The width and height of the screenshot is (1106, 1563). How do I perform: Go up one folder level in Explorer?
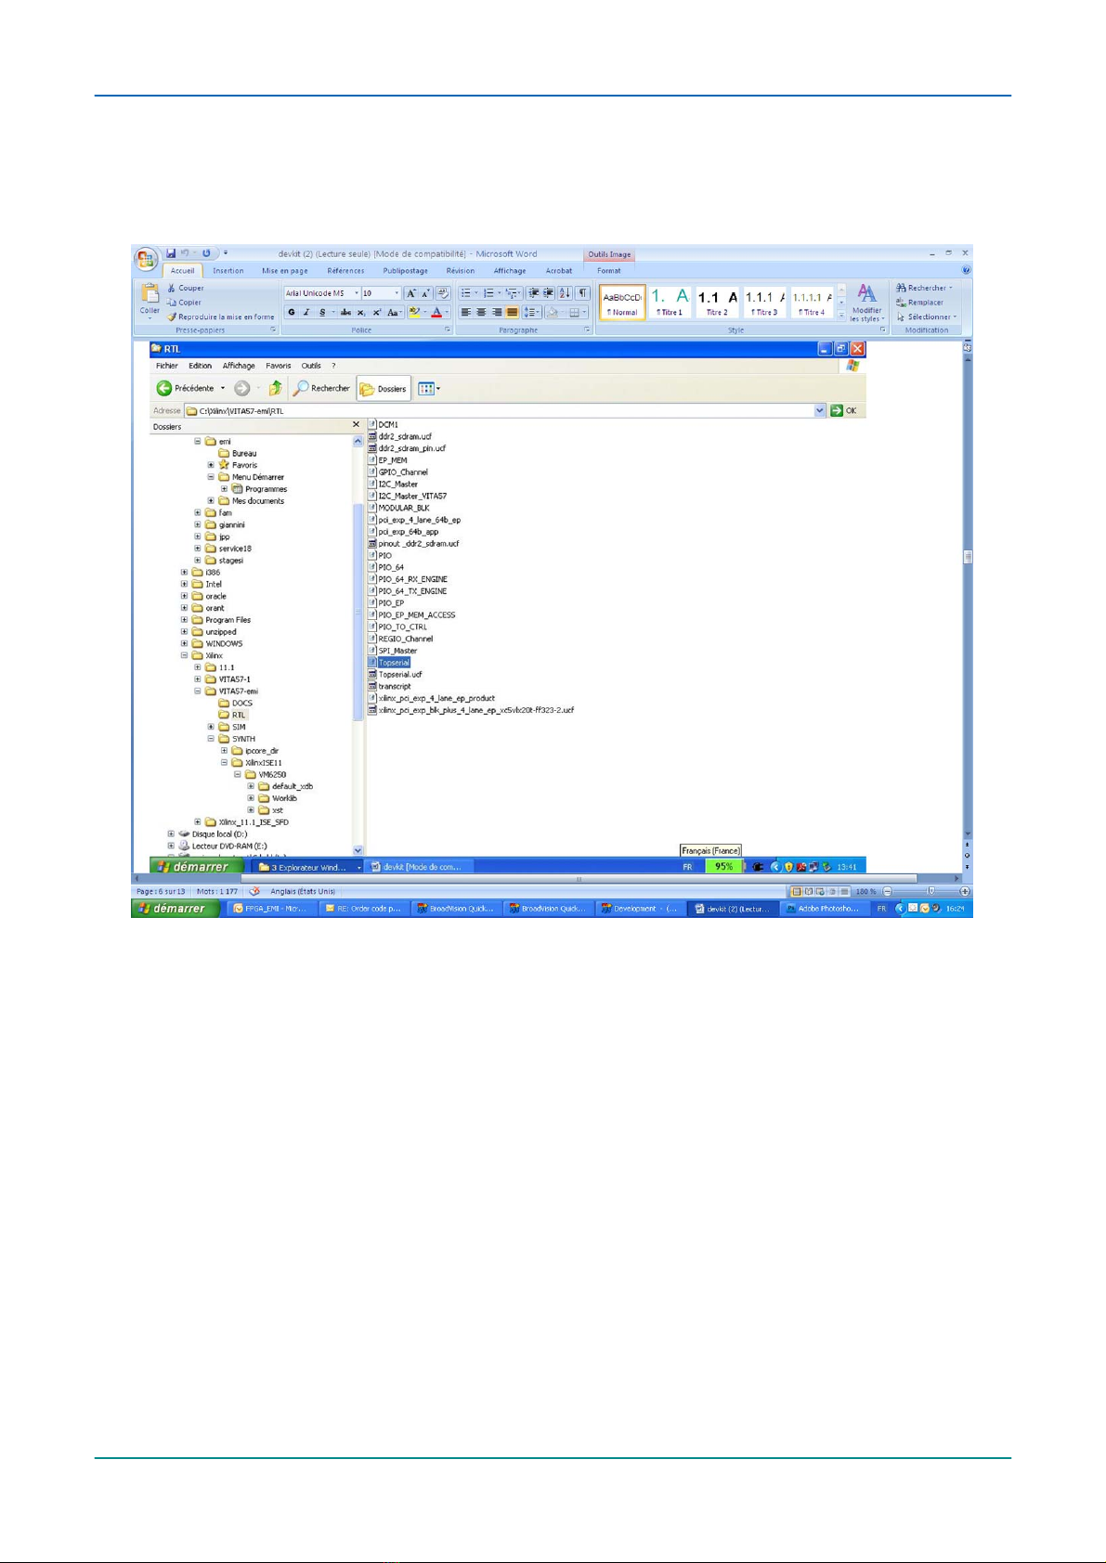tap(275, 388)
